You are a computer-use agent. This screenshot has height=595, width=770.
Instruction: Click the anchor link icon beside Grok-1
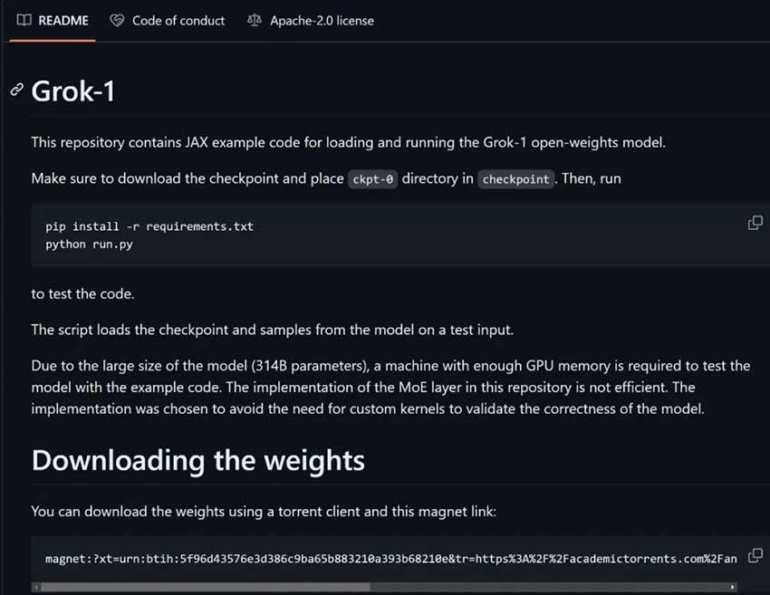17,90
